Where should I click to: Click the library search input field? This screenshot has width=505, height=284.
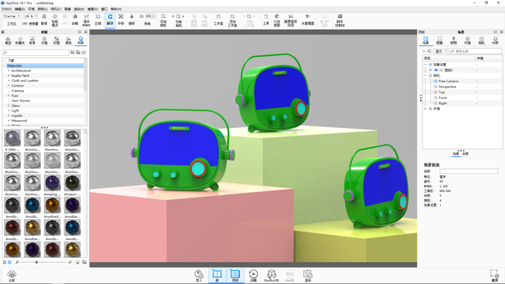tap(36, 52)
